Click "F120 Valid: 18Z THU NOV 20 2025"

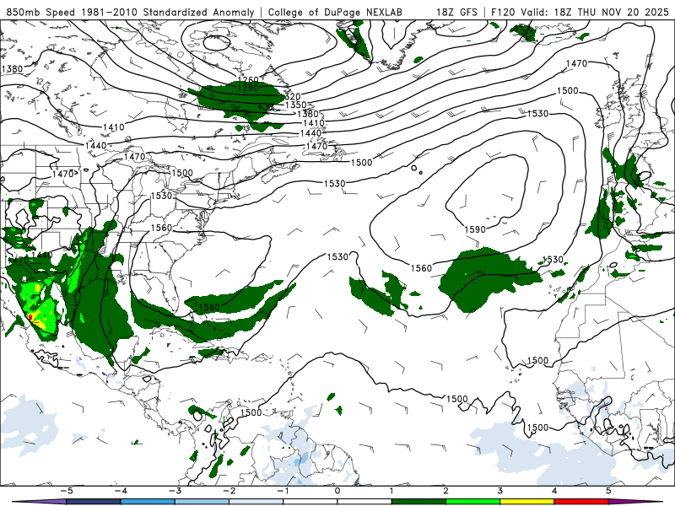(x=580, y=12)
